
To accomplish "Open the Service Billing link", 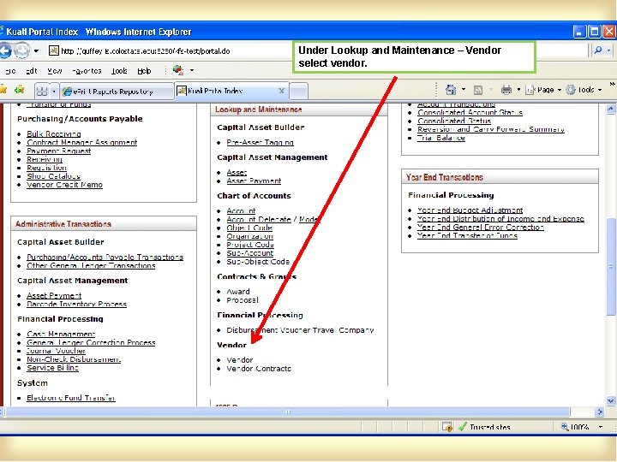I will coord(53,368).
